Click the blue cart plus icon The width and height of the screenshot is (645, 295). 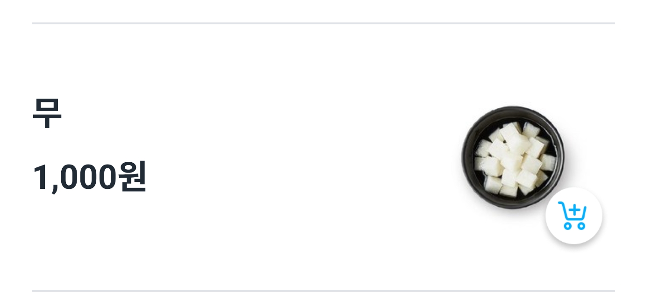(x=573, y=216)
